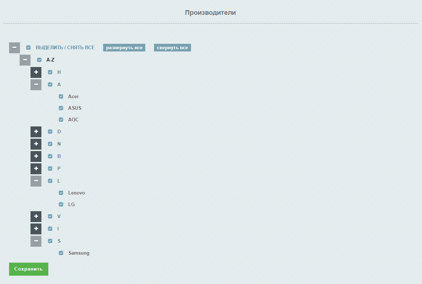Screen dimensions: 422x284
Task: Click the 'свернуть все' button
Action: (x=173, y=48)
